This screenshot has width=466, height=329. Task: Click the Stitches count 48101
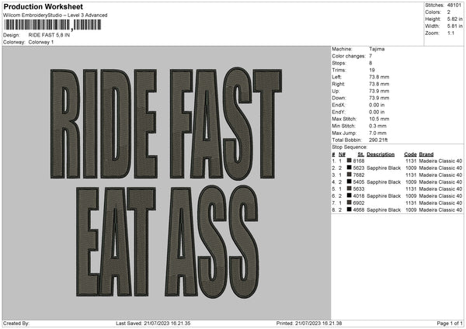tap(456, 5)
